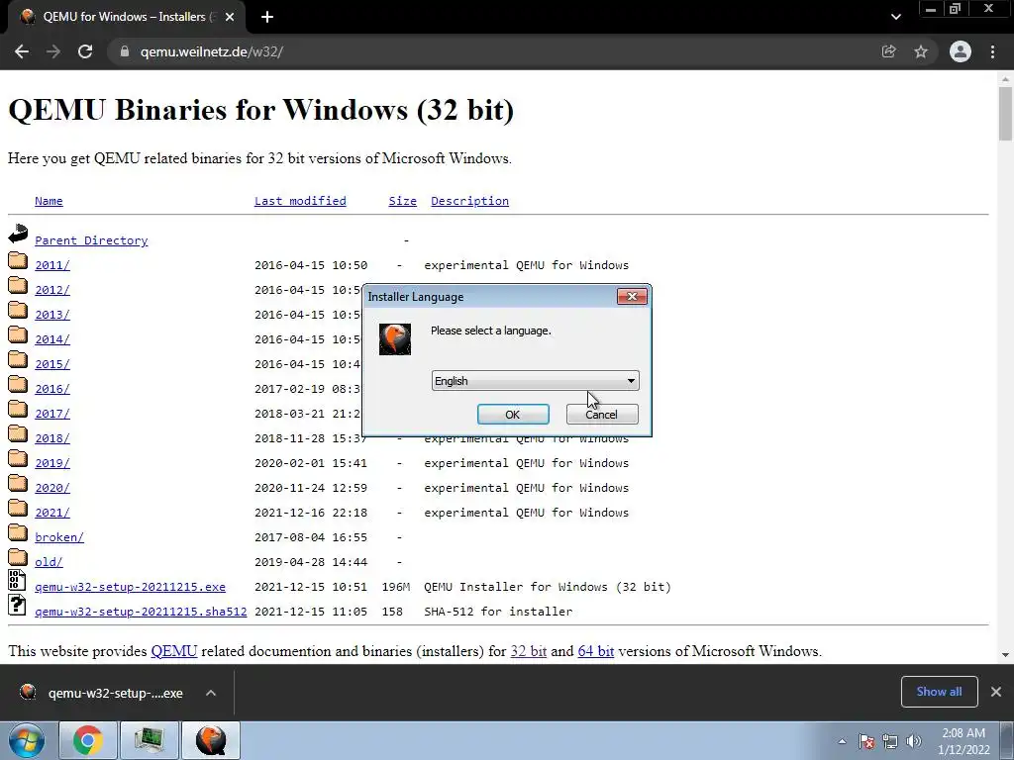Open the broken/ folder link
The width and height of the screenshot is (1014, 760).
[59, 537]
